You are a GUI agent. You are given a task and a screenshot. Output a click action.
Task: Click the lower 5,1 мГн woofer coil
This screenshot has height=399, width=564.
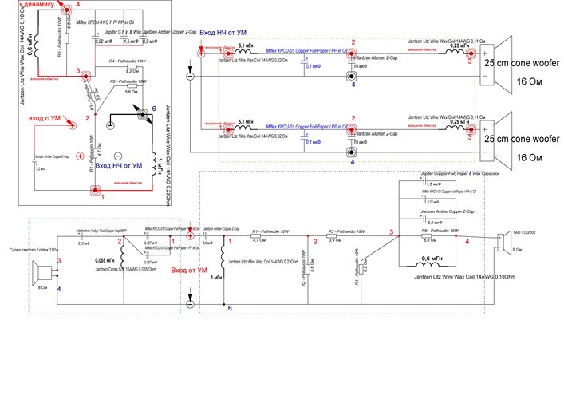point(245,128)
